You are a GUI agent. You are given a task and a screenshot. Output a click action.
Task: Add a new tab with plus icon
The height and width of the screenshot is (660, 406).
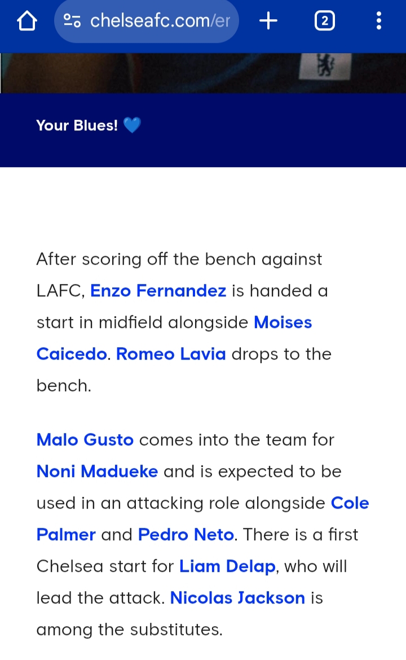268,21
